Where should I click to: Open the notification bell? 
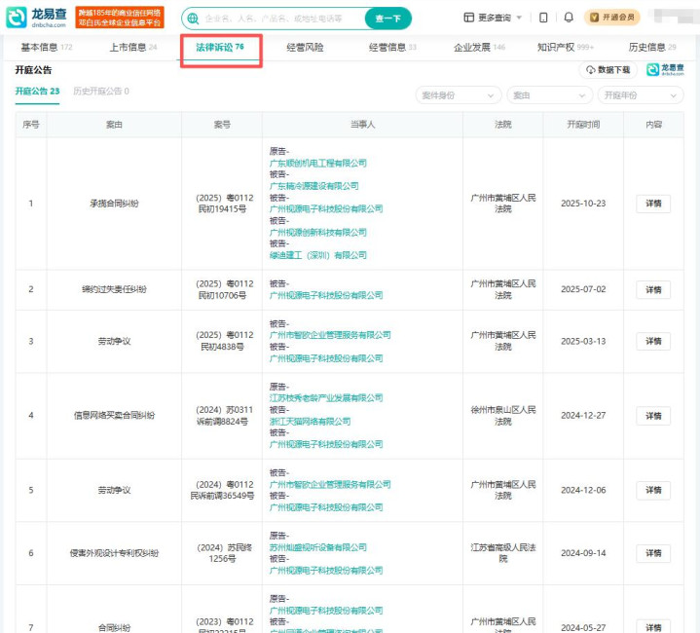point(569,18)
